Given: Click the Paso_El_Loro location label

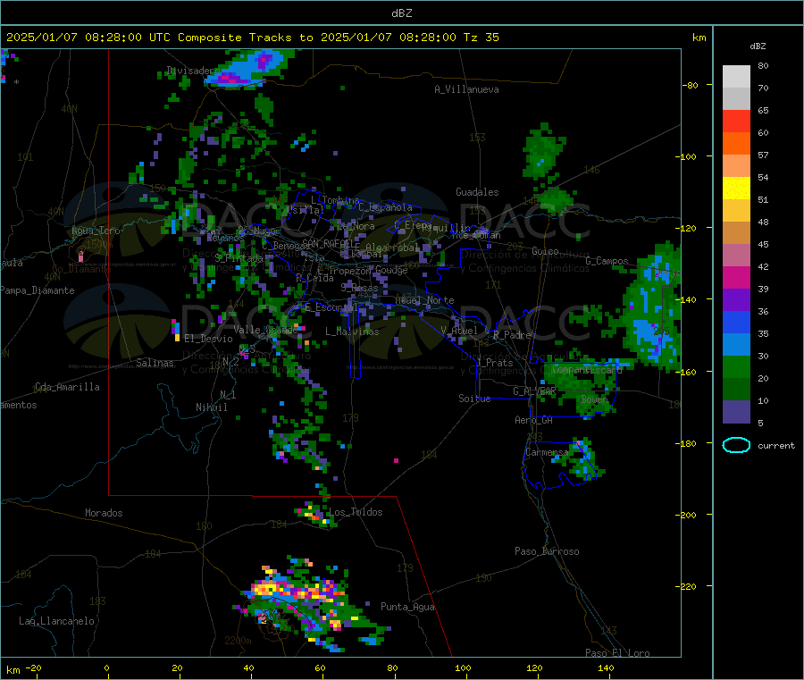Looking at the screenshot, I should pos(617,653).
